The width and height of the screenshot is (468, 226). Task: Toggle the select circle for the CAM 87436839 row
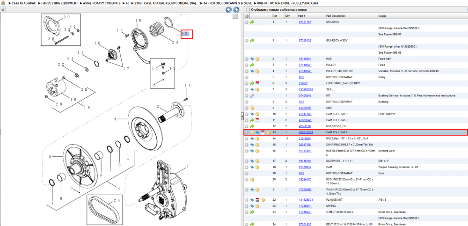point(247,167)
